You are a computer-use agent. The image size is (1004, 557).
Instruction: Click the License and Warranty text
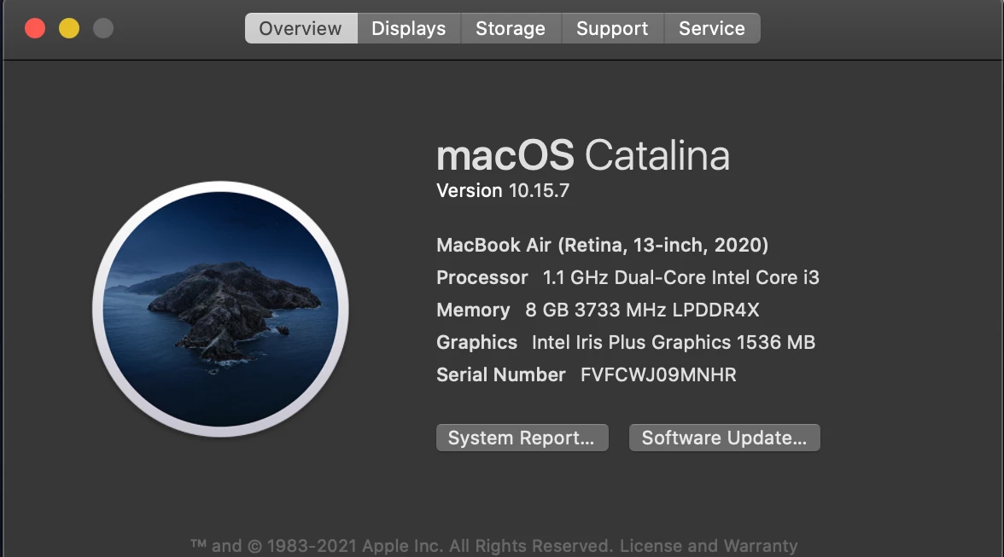point(709,546)
